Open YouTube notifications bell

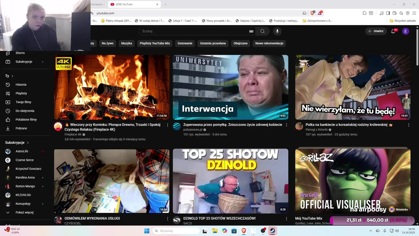[393, 31]
